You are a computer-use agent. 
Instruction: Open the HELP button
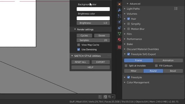point(90,67)
